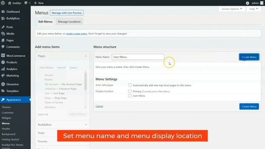Expand the Posts menu items section
The width and height of the screenshot is (265, 149).
(x=63, y=133)
